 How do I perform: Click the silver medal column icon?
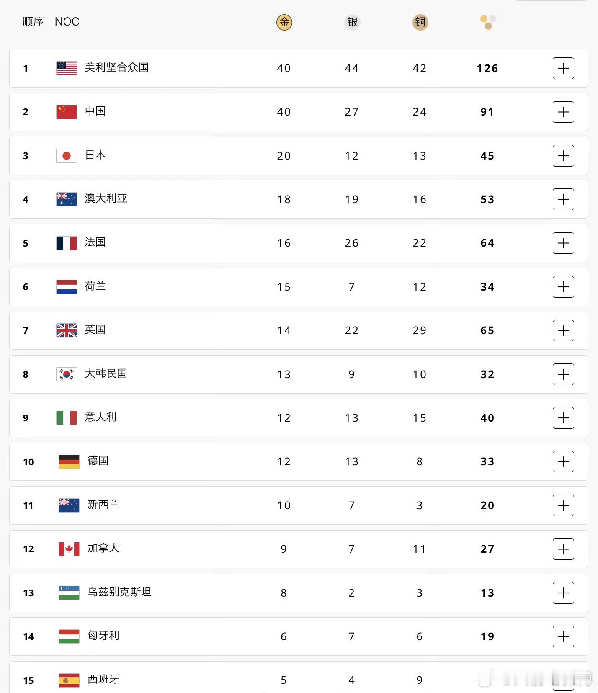(352, 22)
